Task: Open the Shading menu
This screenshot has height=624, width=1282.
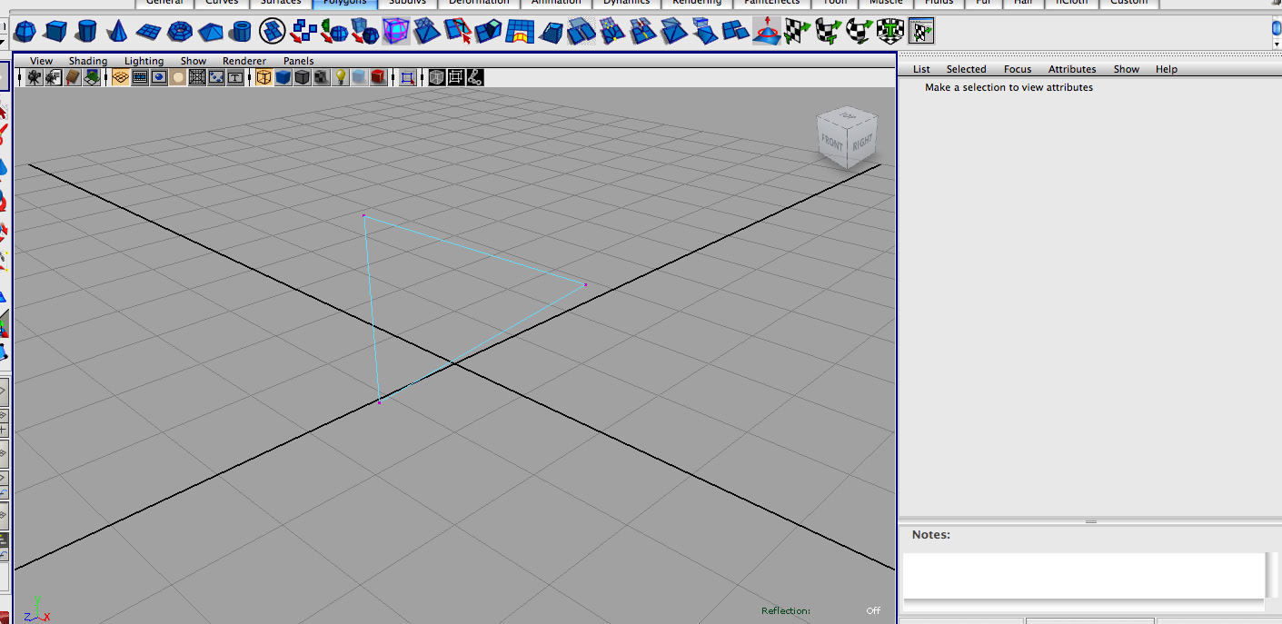Action: [88, 61]
